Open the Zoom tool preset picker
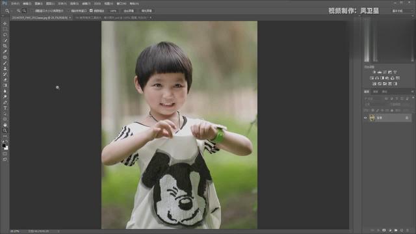The width and height of the screenshot is (416, 234). [8, 11]
